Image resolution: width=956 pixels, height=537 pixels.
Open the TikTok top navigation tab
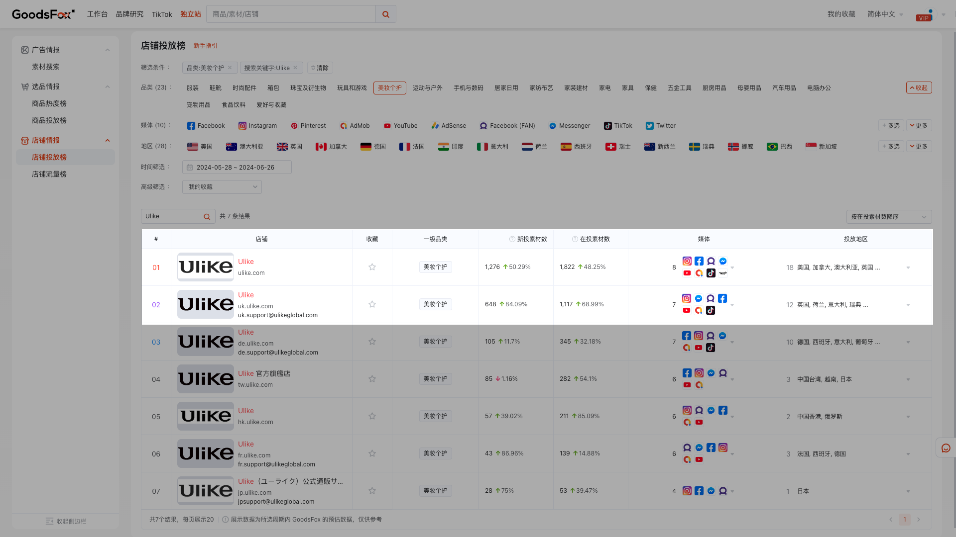click(162, 14)
